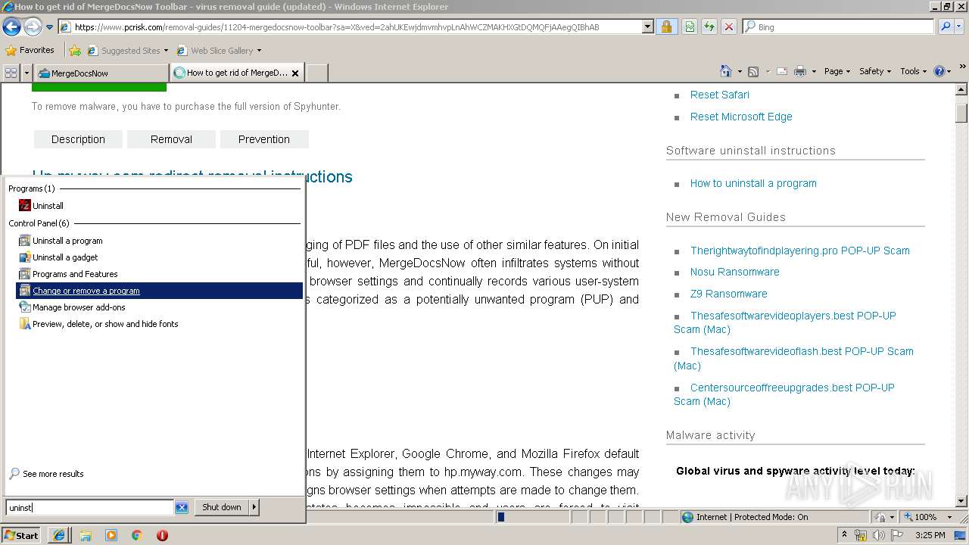The height and width of the screenshot is (545, 969).
Task: Select the Description tab button
Action: point(78,139)
